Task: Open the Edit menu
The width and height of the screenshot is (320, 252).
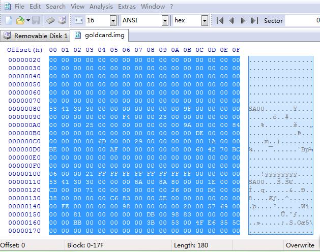Action: (x=35, y=7)
